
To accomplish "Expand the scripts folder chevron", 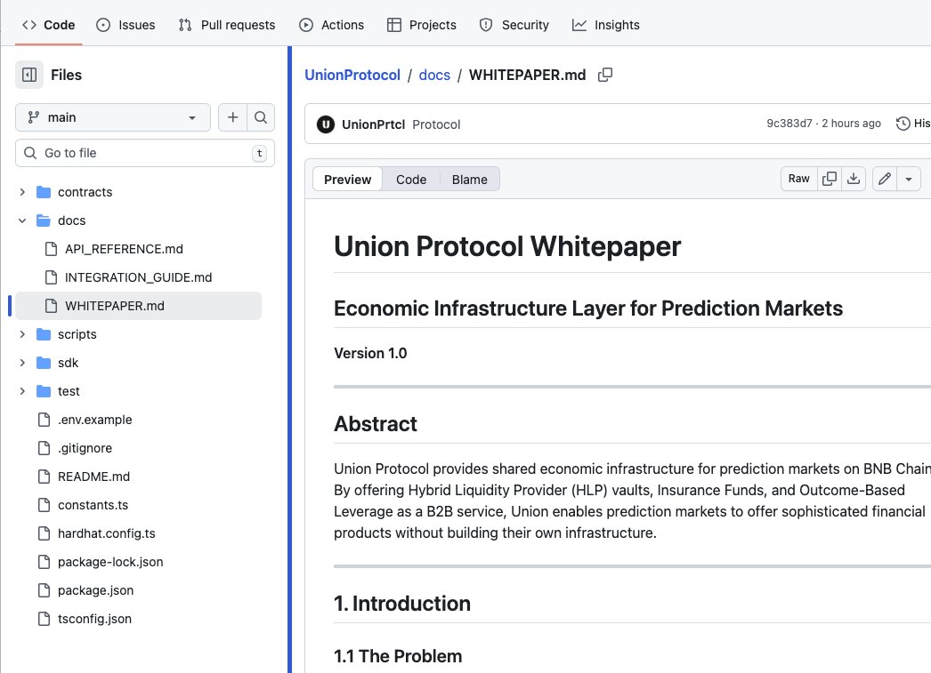I will click(22, 334).
